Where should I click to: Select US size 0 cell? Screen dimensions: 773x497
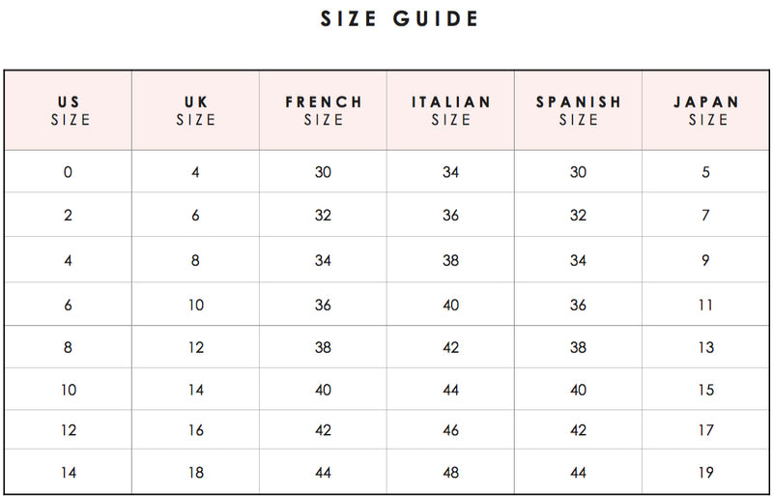click(68, 173)
